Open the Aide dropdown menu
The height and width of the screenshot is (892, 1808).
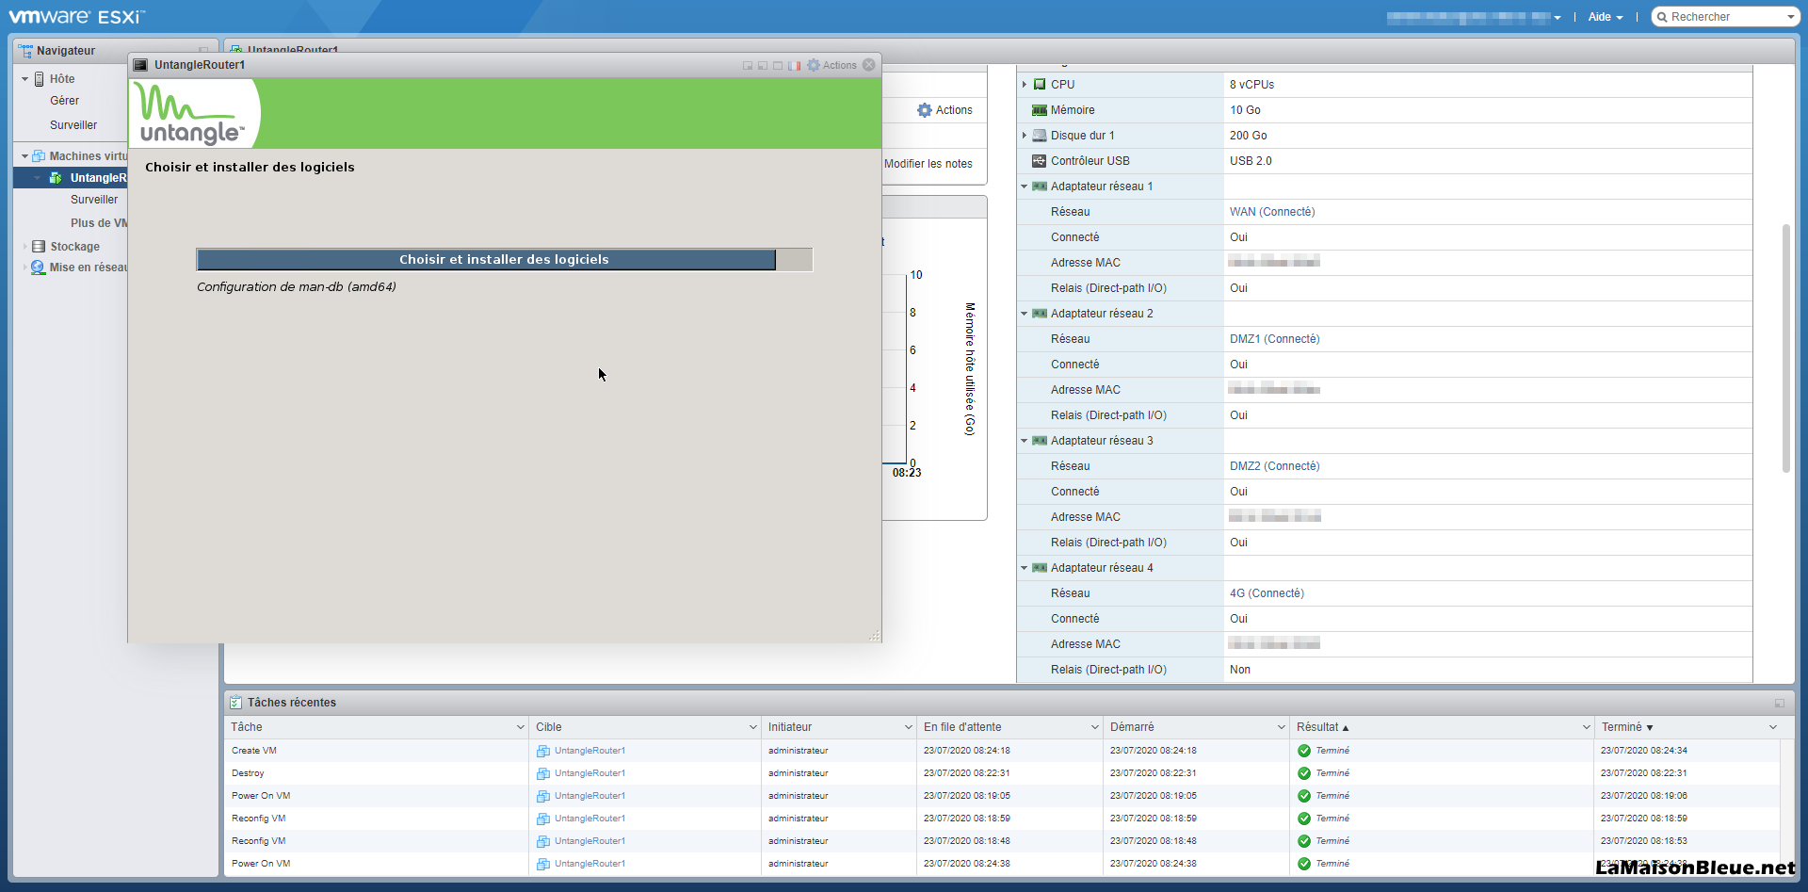click(x=1606, y=17)
